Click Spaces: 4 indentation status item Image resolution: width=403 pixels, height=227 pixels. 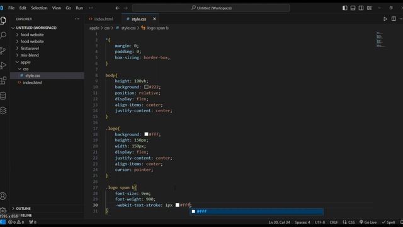(302, 222)
